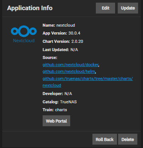
Task: Click the Catalog: TrueNAS text
Action: click(60, 102)
